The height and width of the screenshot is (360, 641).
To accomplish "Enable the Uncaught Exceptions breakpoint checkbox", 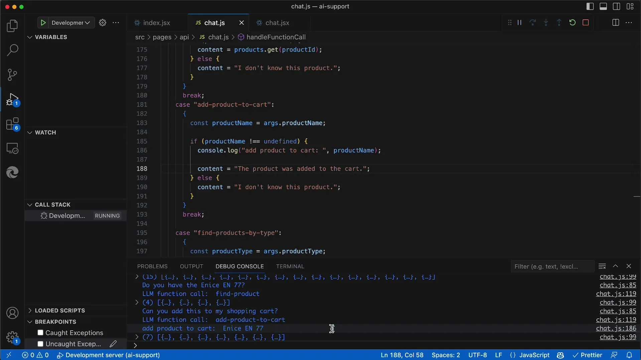I will [40, 344].
